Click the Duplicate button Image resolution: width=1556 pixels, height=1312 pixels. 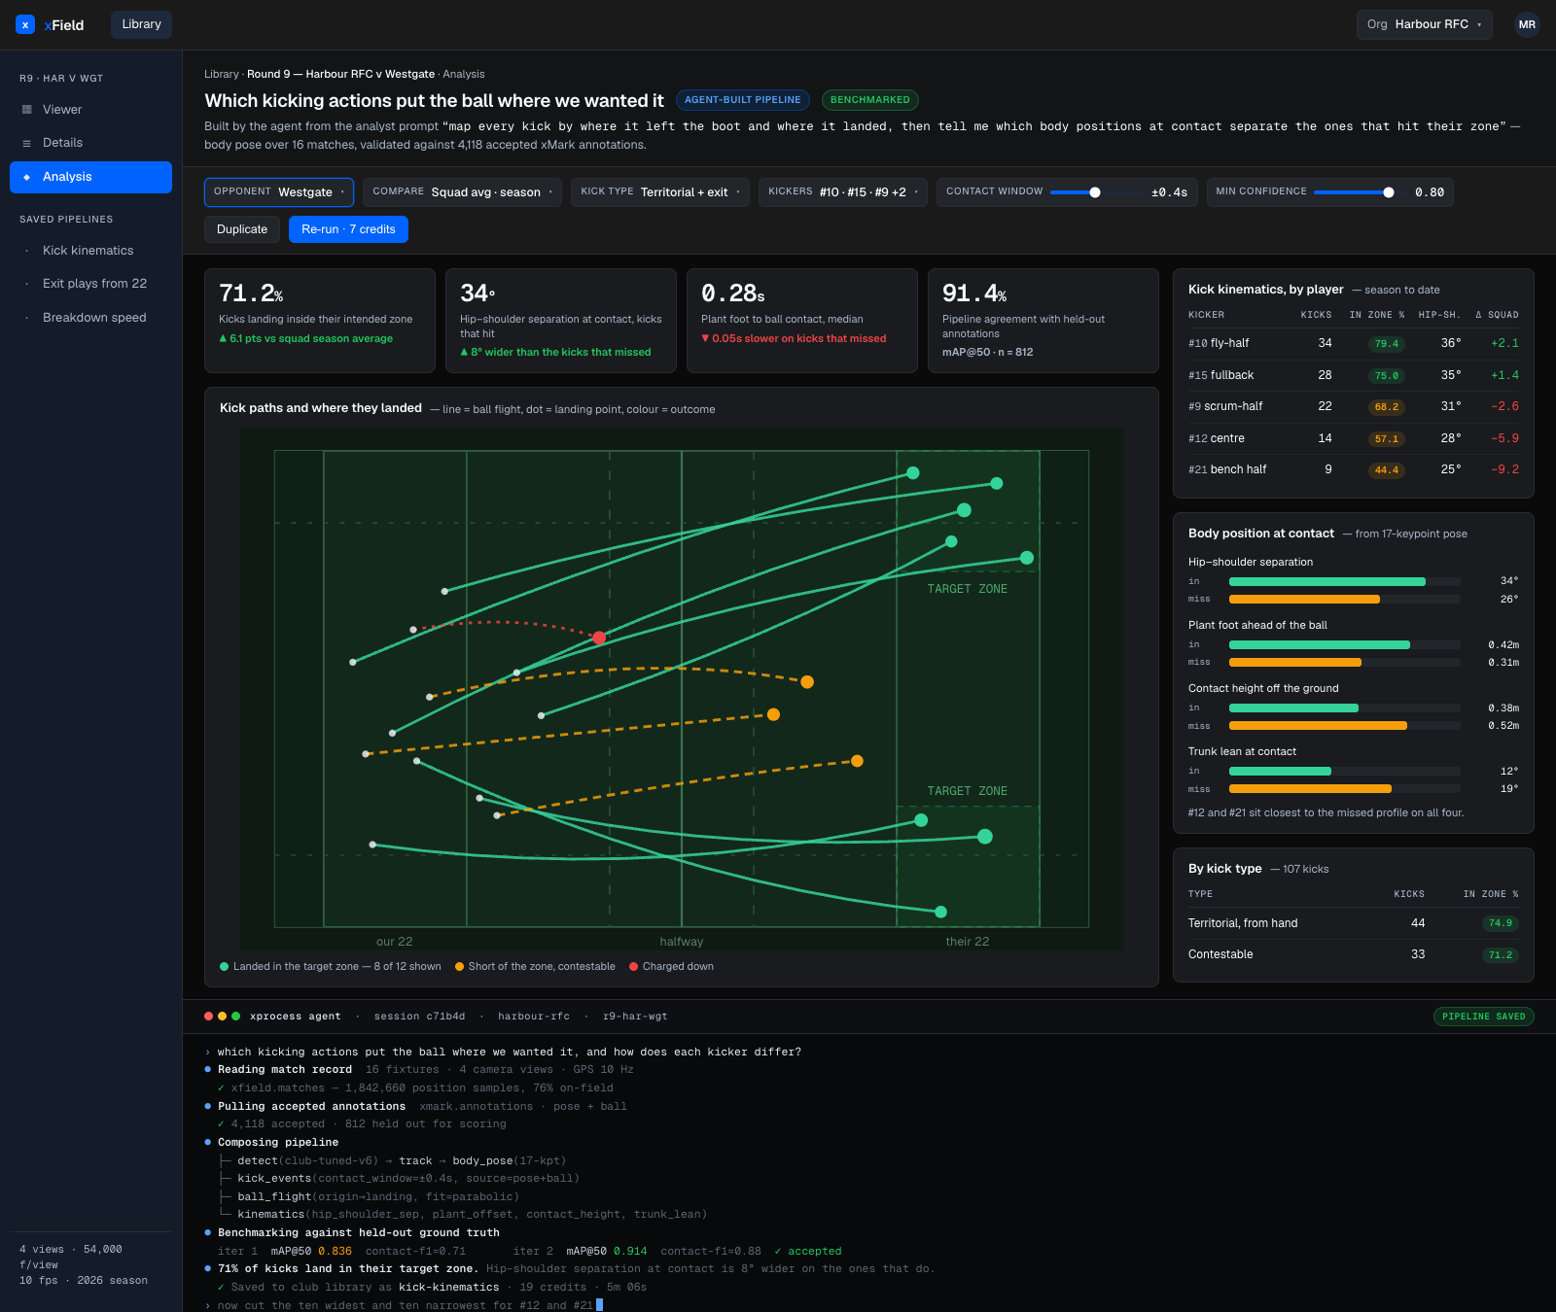[x=242, y=229]
